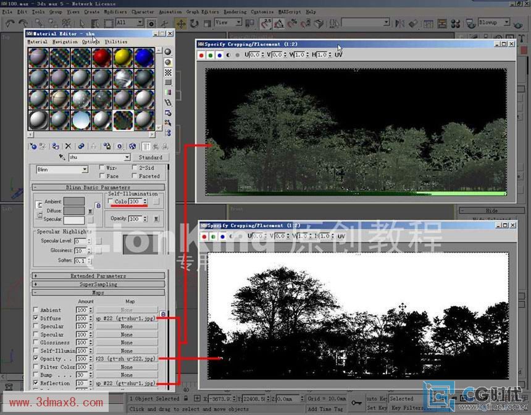Screen dimensions: 531x415
Task: Uncheck the Diffuse map checkbox
Action: [x=36, y=318]
